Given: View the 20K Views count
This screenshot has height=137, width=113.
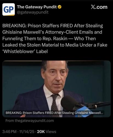Looking at the screenshot, I should coord(47,132).
